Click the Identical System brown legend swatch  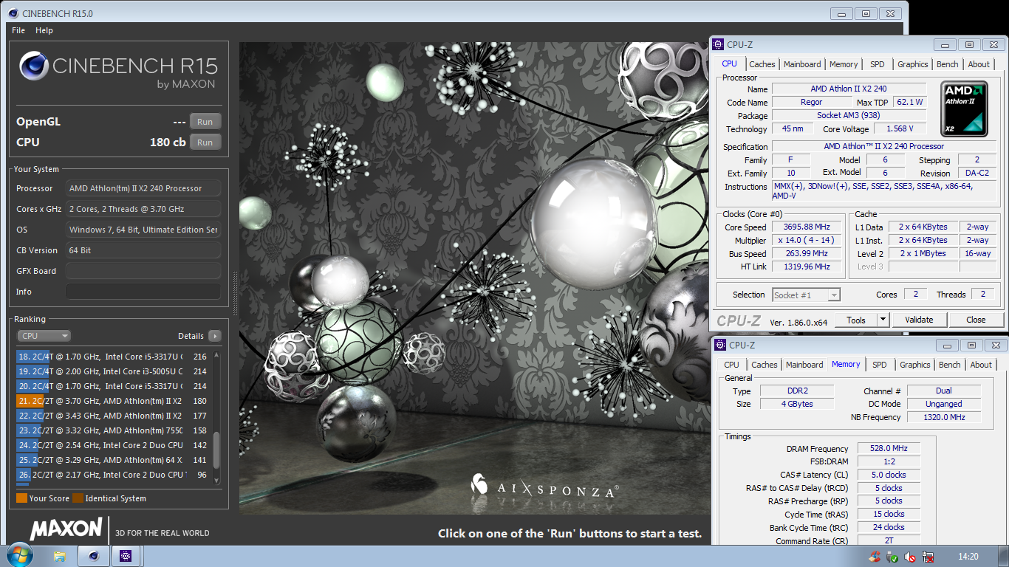(x=78, y=498)
